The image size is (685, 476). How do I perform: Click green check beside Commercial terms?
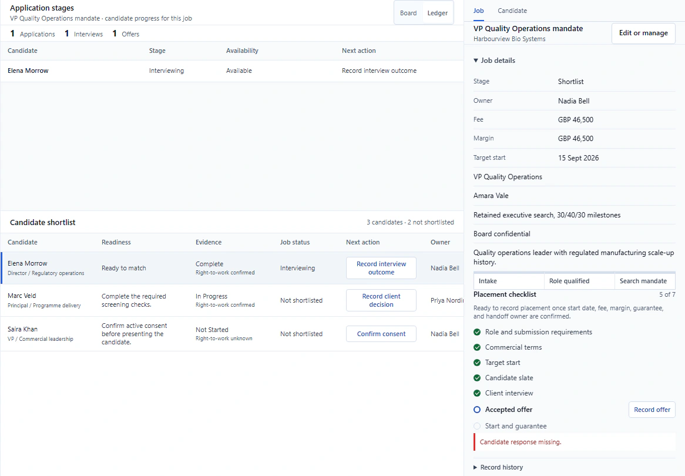click(477, 347)
